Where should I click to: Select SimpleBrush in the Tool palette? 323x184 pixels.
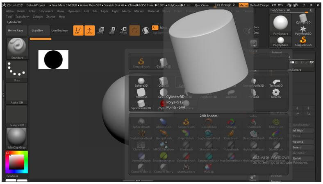[x=303, y=41]
